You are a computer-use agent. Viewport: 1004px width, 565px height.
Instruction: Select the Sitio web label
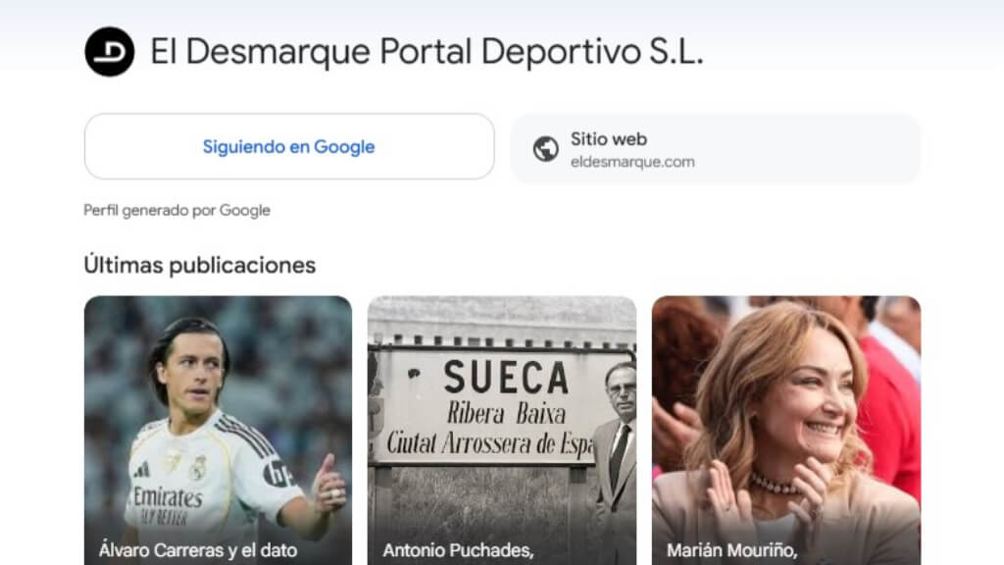[x=608, y=139]
